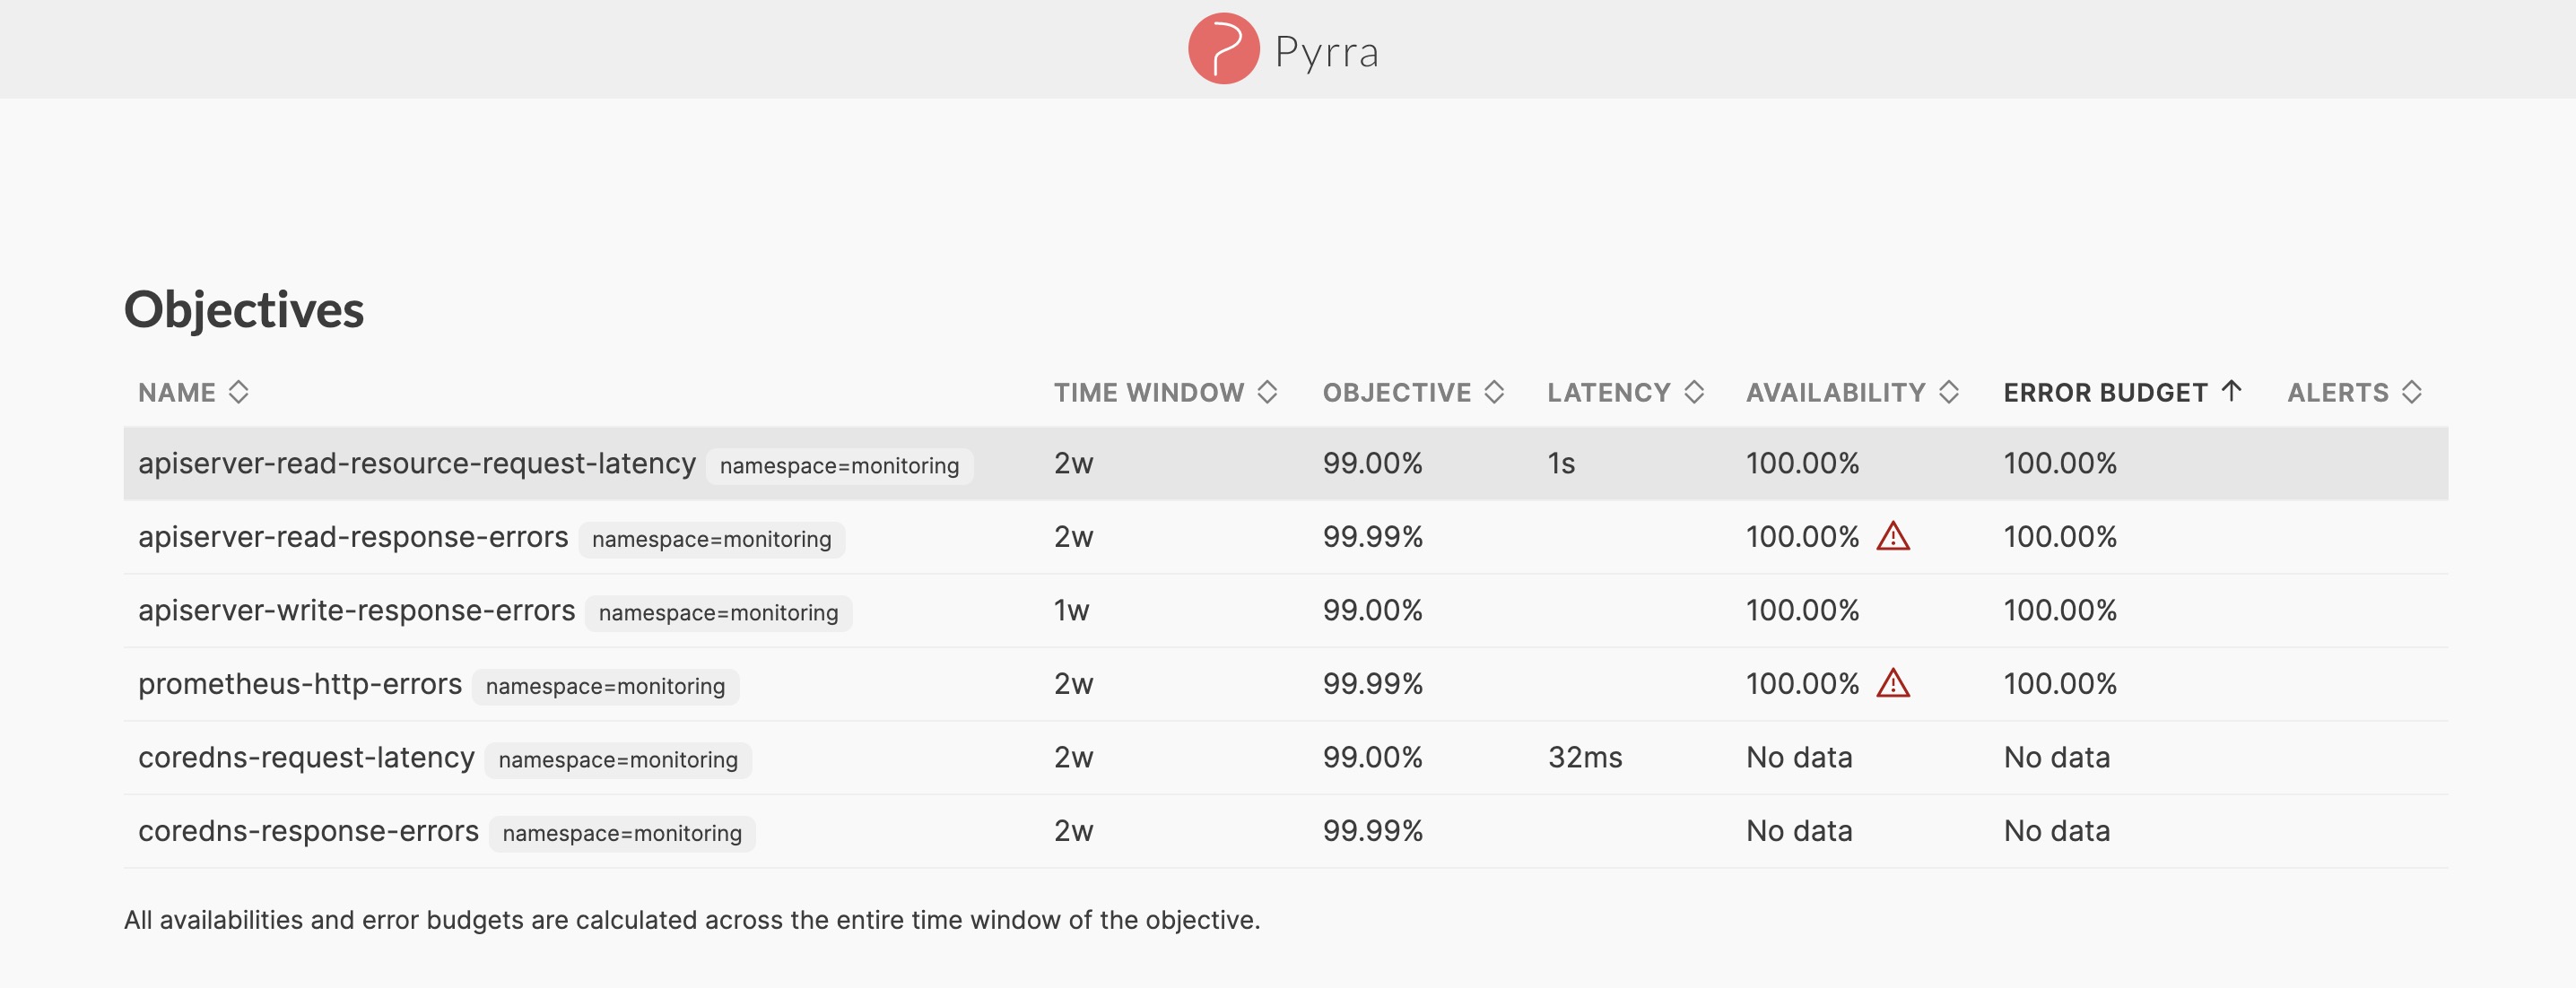Screen dimensions: 2576x988
Task: Open the coredns-response-errors objective
Action: click(308, 831)
